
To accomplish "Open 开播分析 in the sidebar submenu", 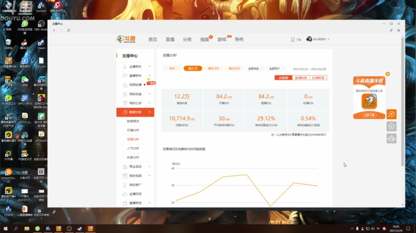I will pyautogui.click(x=133, y=130).
